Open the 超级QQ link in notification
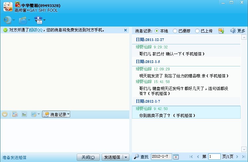This screenshot has height=162, width=248. 36,30
